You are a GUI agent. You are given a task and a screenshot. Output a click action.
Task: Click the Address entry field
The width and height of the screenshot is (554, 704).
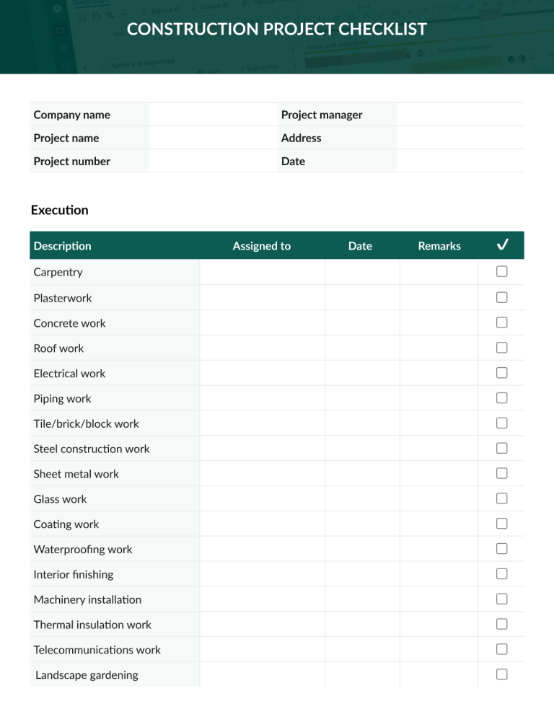coord(460,138)
